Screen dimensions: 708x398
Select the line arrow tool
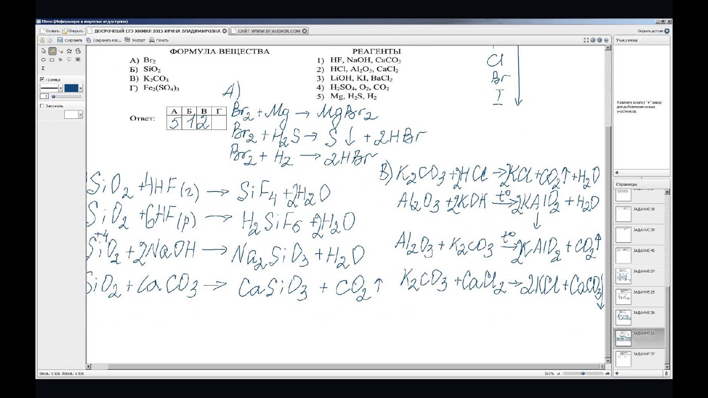(61, 51)
